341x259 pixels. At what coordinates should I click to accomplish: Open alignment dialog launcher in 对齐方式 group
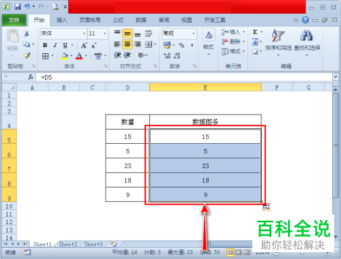coord(155,66)
